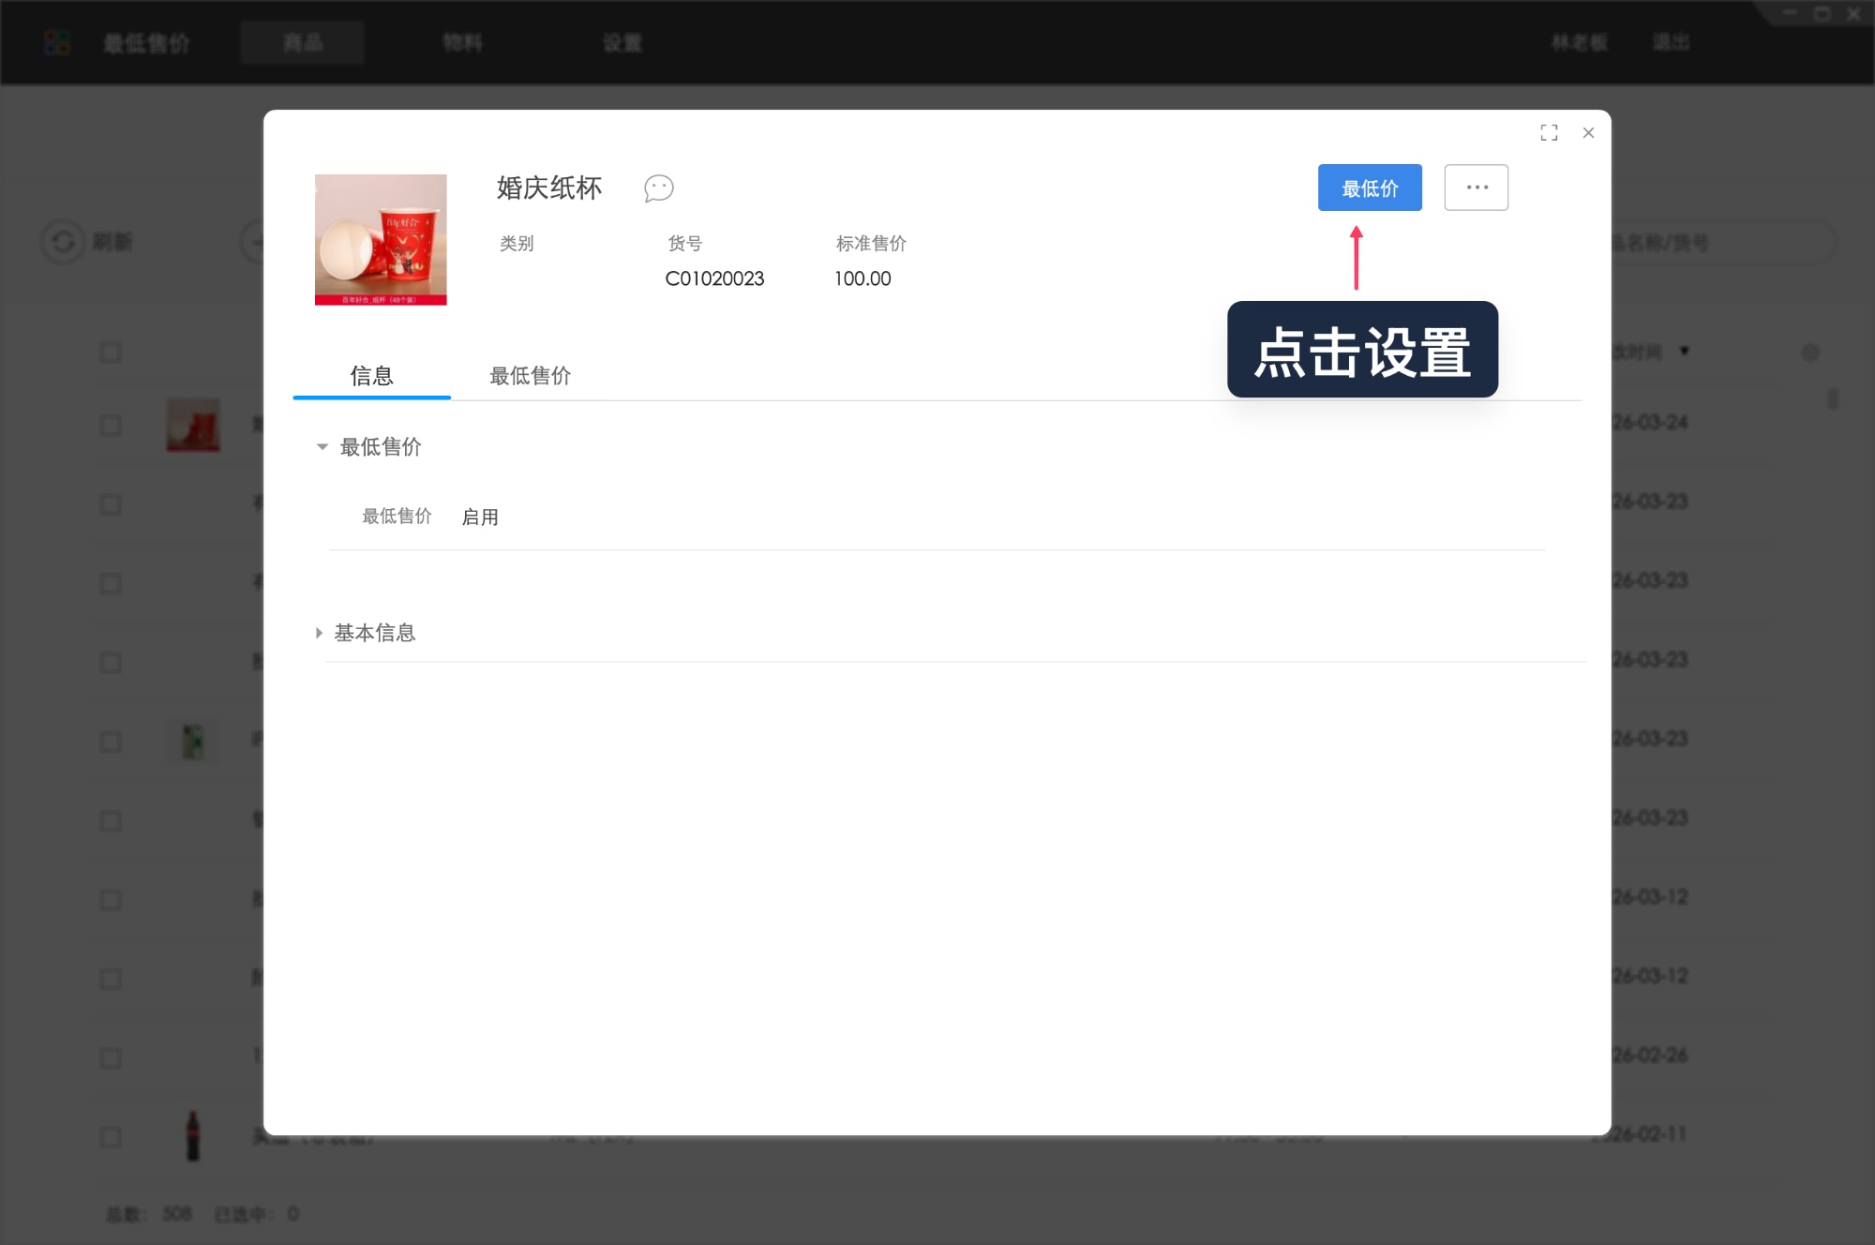Close the product detail dialog
This screenshot has width=1875, height=1245.
point(1588,133)
